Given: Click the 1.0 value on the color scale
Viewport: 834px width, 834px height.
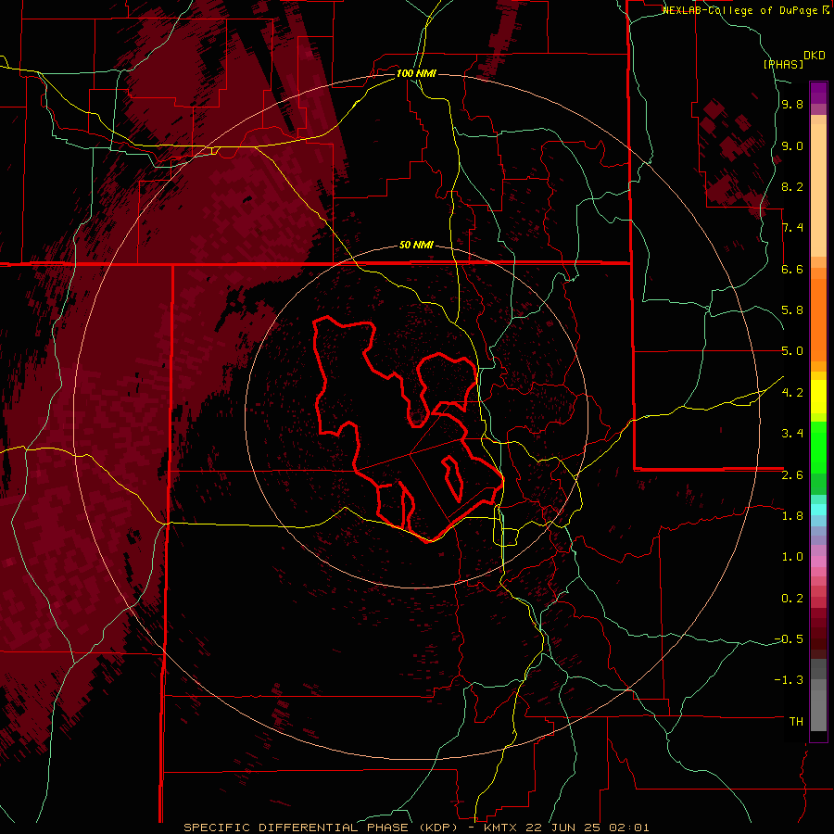Looking at the screenshot, I should point(792,557).
